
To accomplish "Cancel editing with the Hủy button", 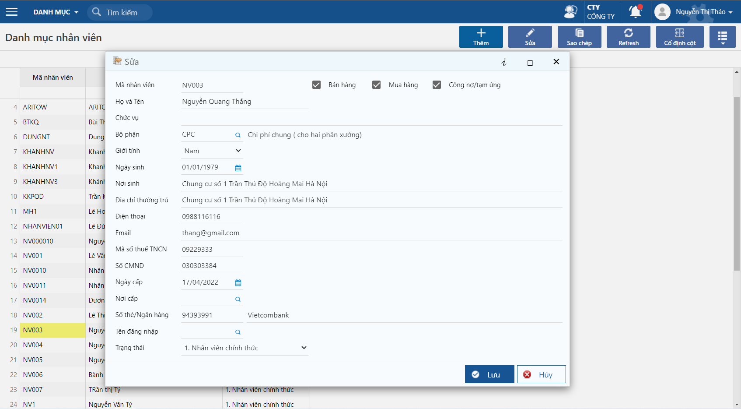I will coord(541,374).
